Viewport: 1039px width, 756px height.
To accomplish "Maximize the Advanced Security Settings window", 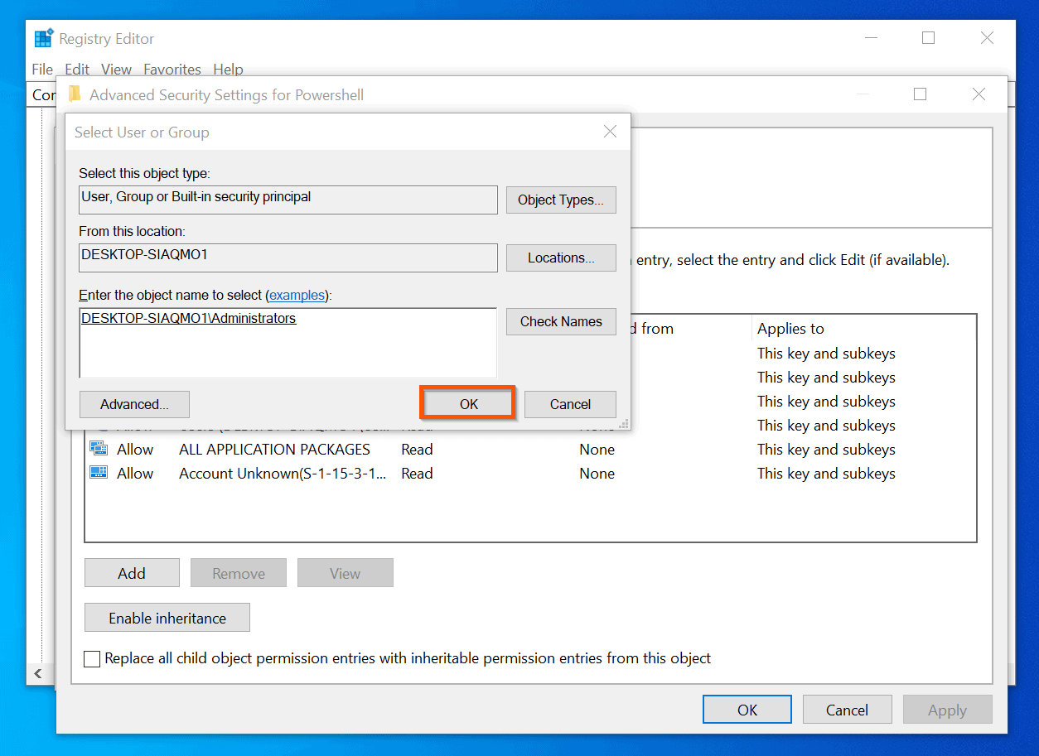I will click(x=920, y=94).
